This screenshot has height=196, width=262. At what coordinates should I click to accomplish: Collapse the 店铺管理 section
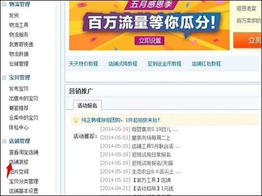4,141
